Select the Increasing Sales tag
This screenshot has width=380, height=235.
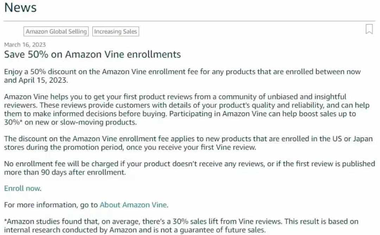coord(116,31)
